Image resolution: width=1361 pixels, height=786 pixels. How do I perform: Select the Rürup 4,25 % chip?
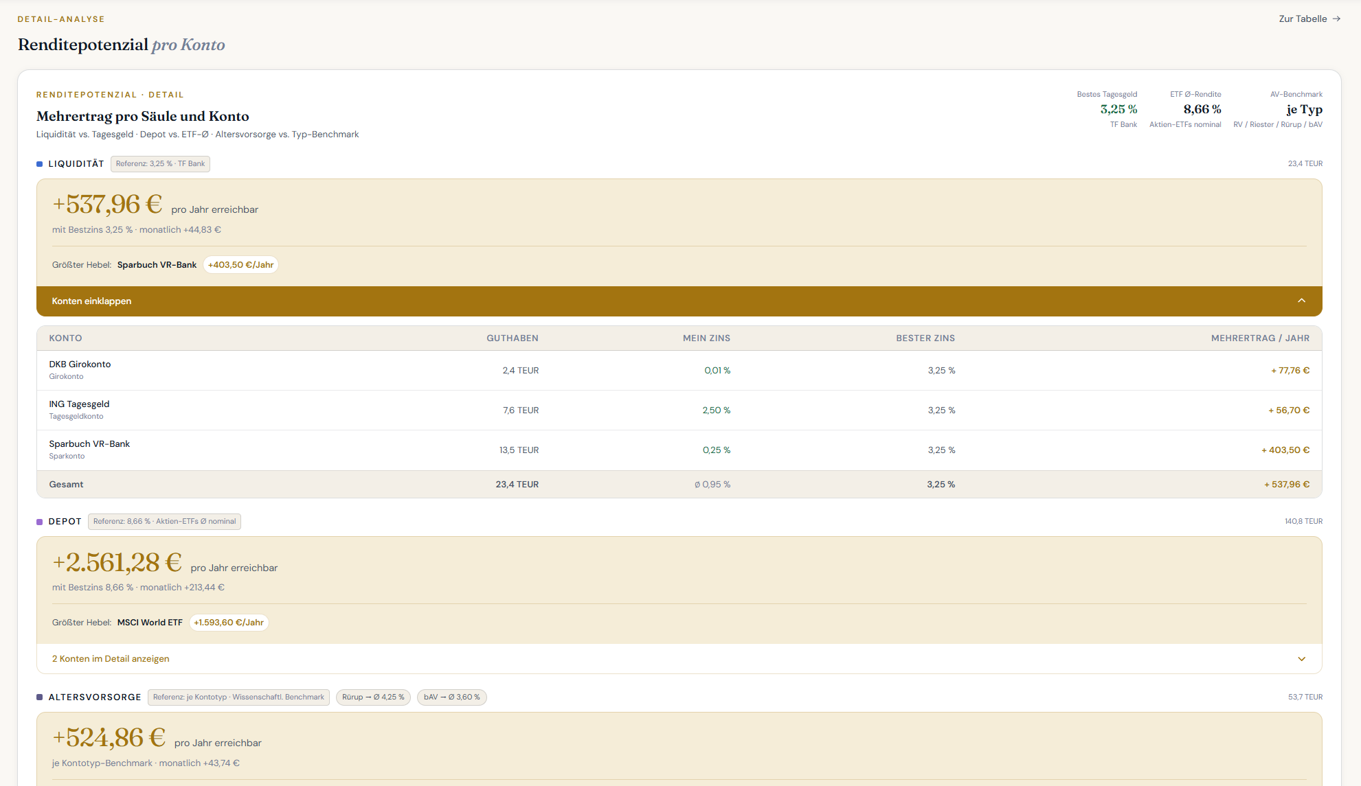point(374,697)
